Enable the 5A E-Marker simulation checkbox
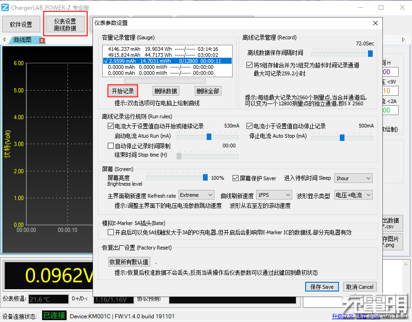Image resolution: width=412 pixels, height=322 pixels. point(111,232)
